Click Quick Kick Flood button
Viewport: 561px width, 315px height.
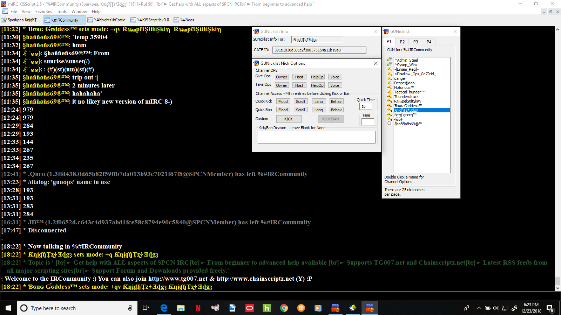coord(283,101)
